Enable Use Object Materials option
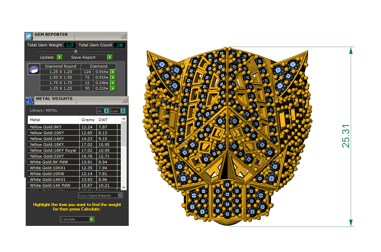 [x=120, y=195]
